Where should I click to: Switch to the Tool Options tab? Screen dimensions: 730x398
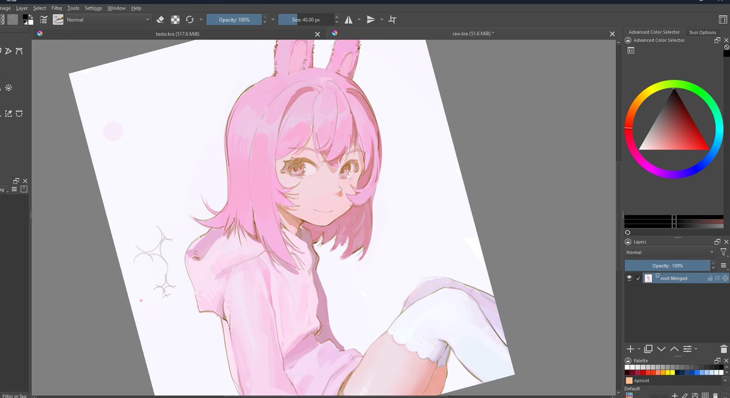pyautogui.click(x=703, y=32)
